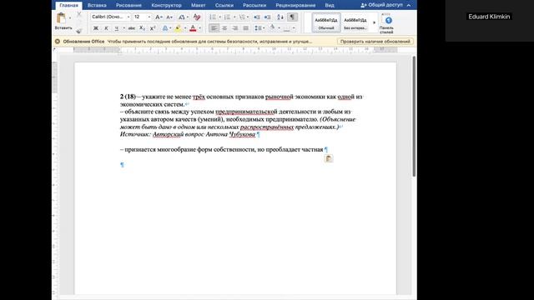
Task: Apply the Обычный style
Action: (326, 22)
